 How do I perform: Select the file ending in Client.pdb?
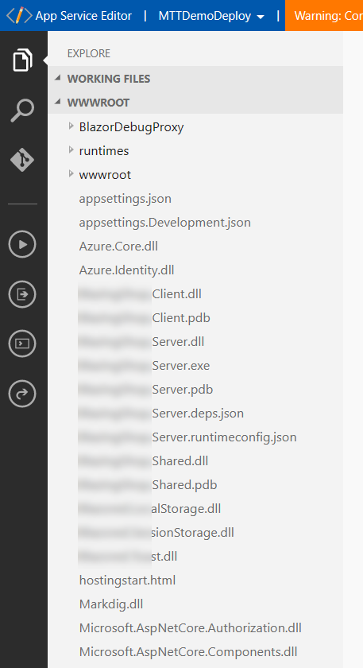[145, 318]
